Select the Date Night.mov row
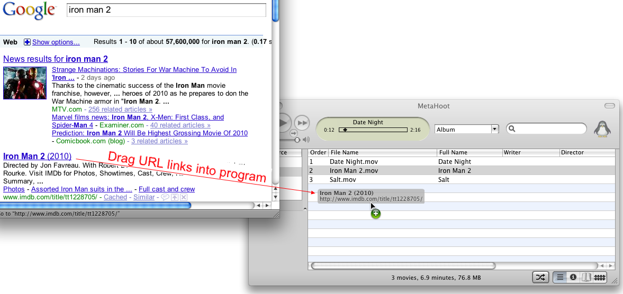Viewport: 623px width, 294px height. 462,161
